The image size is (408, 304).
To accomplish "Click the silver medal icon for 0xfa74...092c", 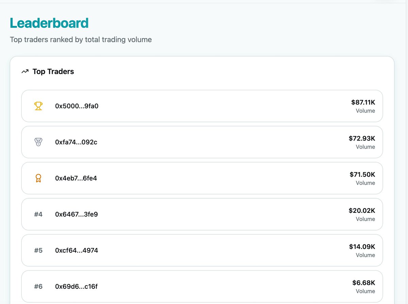I will [38, 142].
